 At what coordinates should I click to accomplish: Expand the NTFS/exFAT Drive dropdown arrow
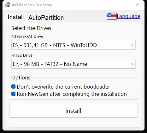(133, 45)
